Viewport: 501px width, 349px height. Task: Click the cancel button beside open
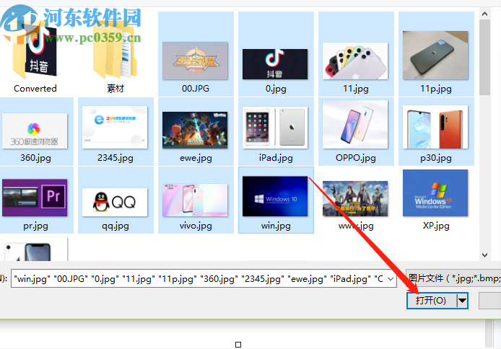tap(489, 301)
